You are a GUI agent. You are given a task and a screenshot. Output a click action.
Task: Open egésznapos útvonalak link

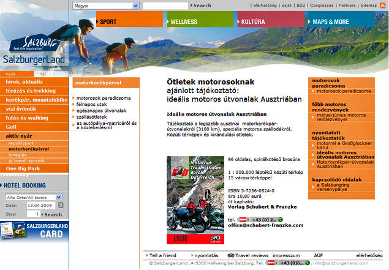pyautogui.click(x=102, y=111)
